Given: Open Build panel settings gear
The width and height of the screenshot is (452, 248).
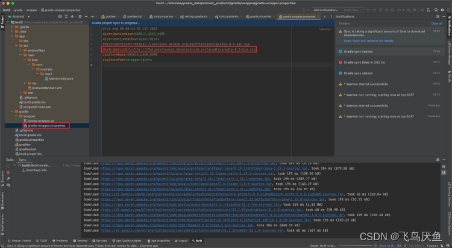Looking at the screenshot, I should coord(438,160).
